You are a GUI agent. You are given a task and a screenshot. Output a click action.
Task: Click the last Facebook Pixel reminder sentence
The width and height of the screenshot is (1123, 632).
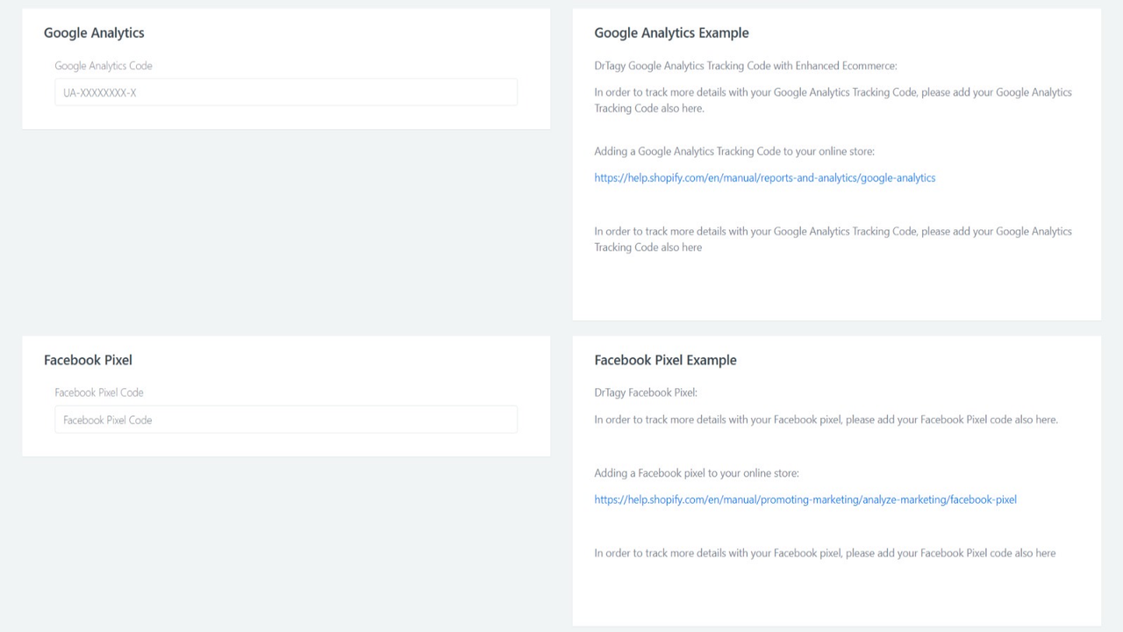(825, 553)
